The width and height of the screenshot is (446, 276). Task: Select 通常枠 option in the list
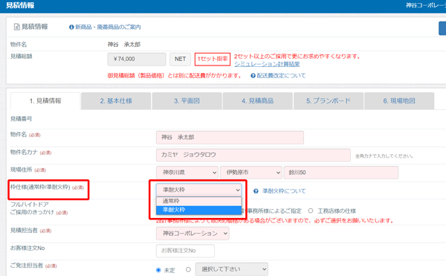tap(198, 201)
